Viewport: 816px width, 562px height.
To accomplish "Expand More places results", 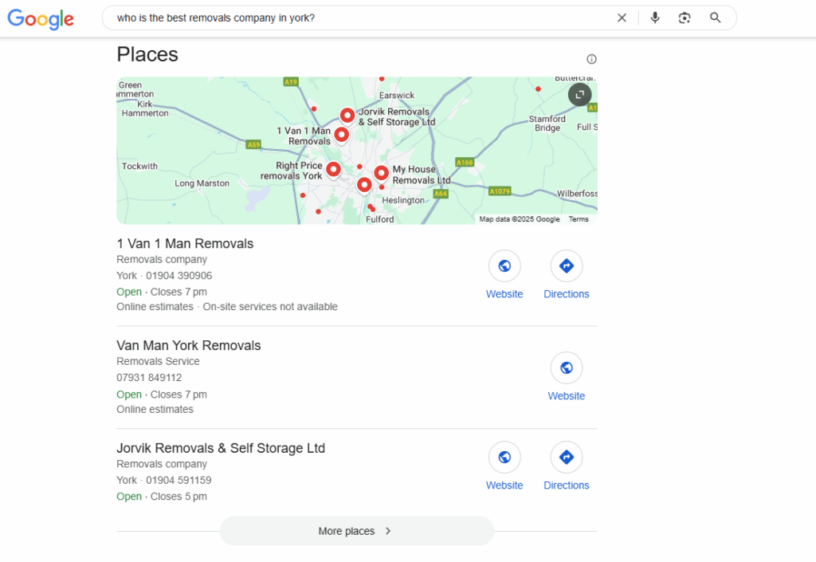I will pyautogui.click(x=356, y=531).
